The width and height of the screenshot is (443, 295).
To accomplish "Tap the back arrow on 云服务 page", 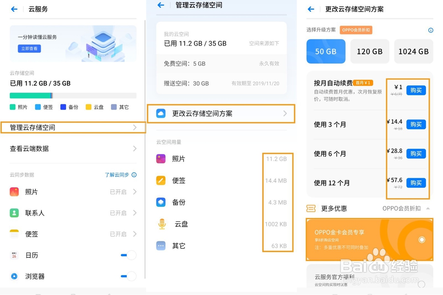I will [x=13, y=9].
